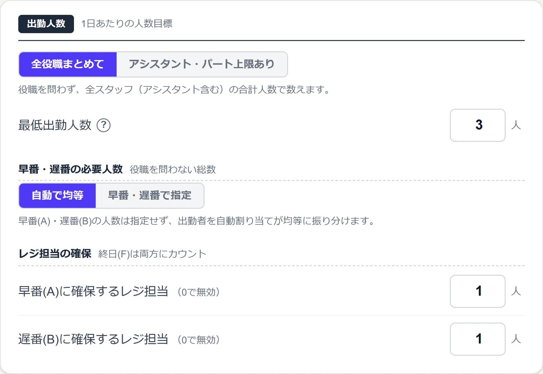
Task: Click the 出勤者を自動割り当て description sentence
Action: [x=196, y=221]
